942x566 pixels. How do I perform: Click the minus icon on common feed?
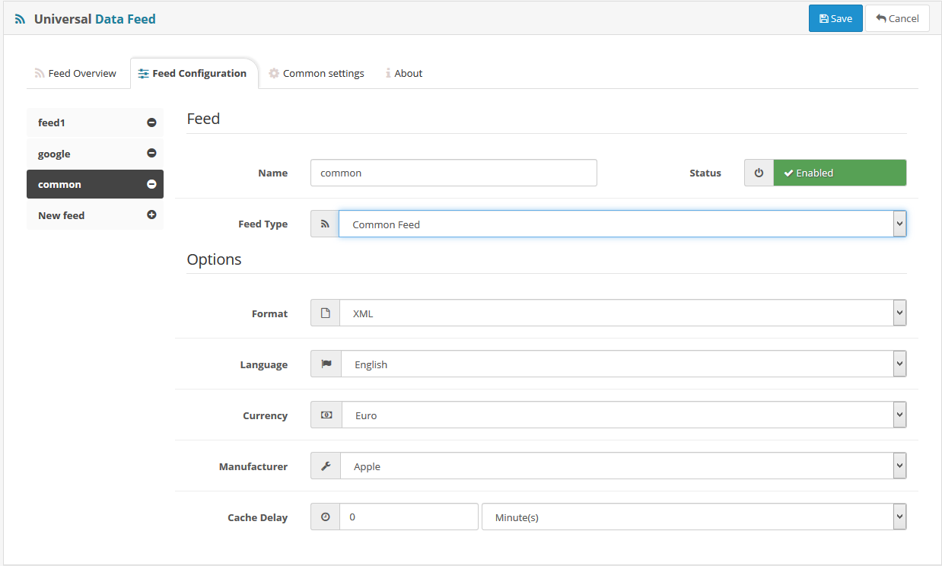point(151,184)
